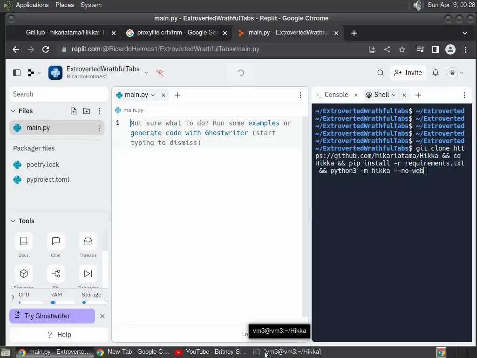Select main.py in the file tree
This screenshot has width=477, height=358.
(57, 128)
